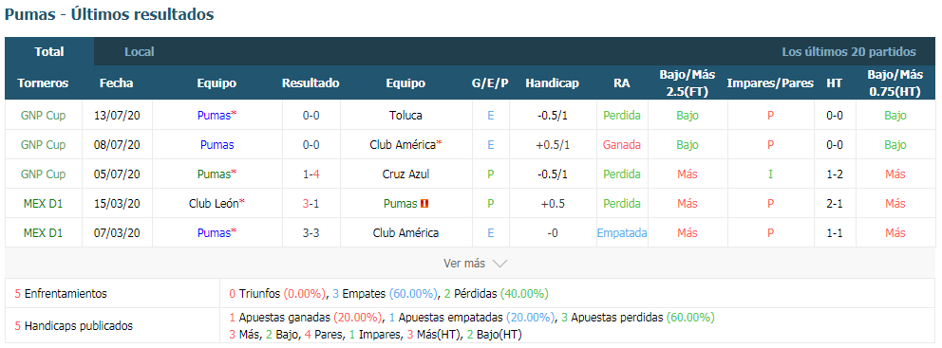Click the Impares/Pares column header
The width and height of the screenshot is (942, 348).
[x=770, y=83]
